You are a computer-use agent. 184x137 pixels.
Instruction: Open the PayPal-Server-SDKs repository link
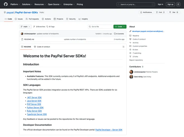click(26, 13)
